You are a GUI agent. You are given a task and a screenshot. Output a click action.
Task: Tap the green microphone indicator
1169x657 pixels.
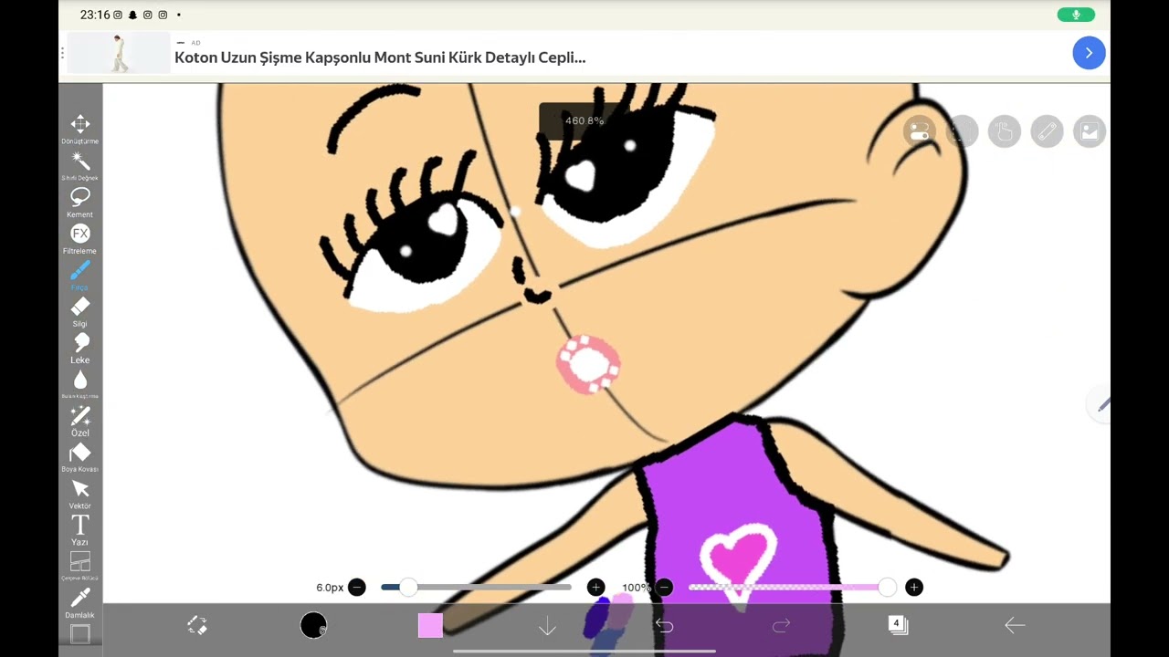[1077, 15]
